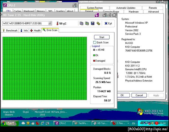Click the HD Tun... taskbar button

(101, 123)
